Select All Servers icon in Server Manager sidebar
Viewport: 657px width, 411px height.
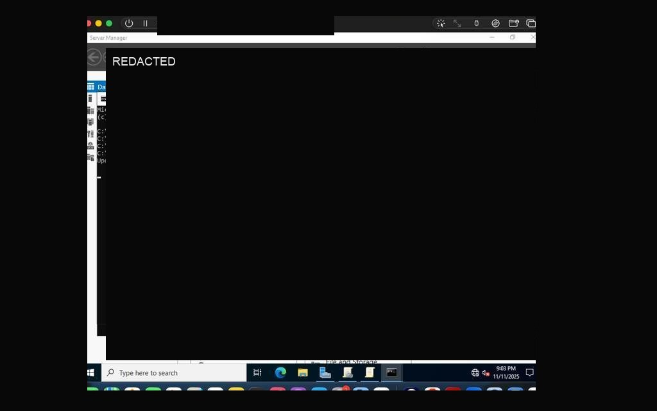pyautogui.click(x=90, y=110)
